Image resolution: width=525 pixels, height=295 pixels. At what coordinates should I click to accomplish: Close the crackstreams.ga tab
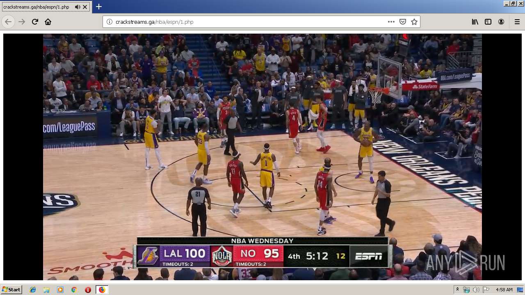(x=85, y=7)
